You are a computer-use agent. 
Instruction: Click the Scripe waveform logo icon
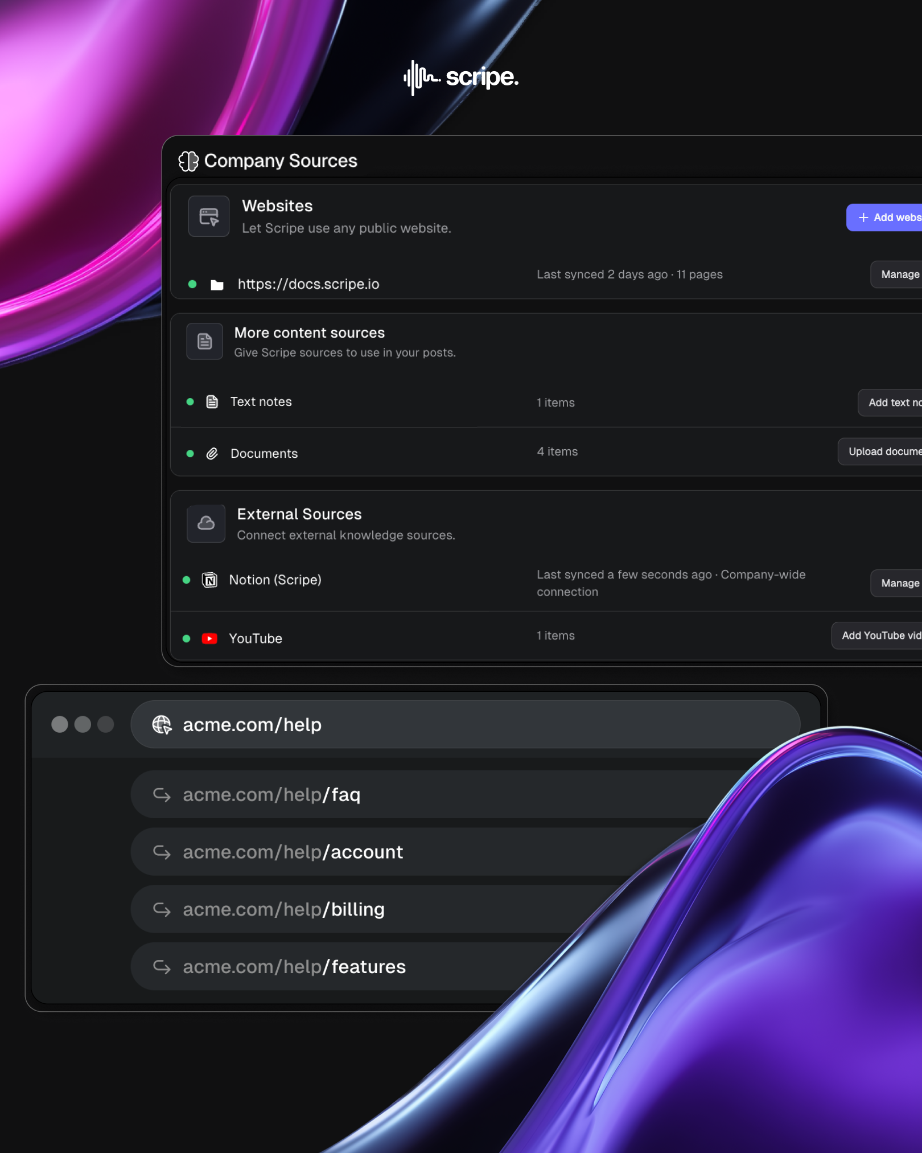(x=422, y=78)
